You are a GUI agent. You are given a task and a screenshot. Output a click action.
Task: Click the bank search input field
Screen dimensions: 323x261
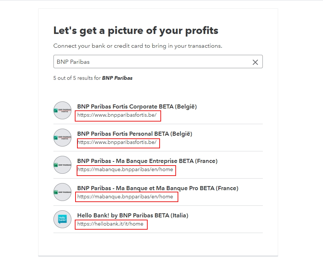pyautogui.click(x=150, y=62)
